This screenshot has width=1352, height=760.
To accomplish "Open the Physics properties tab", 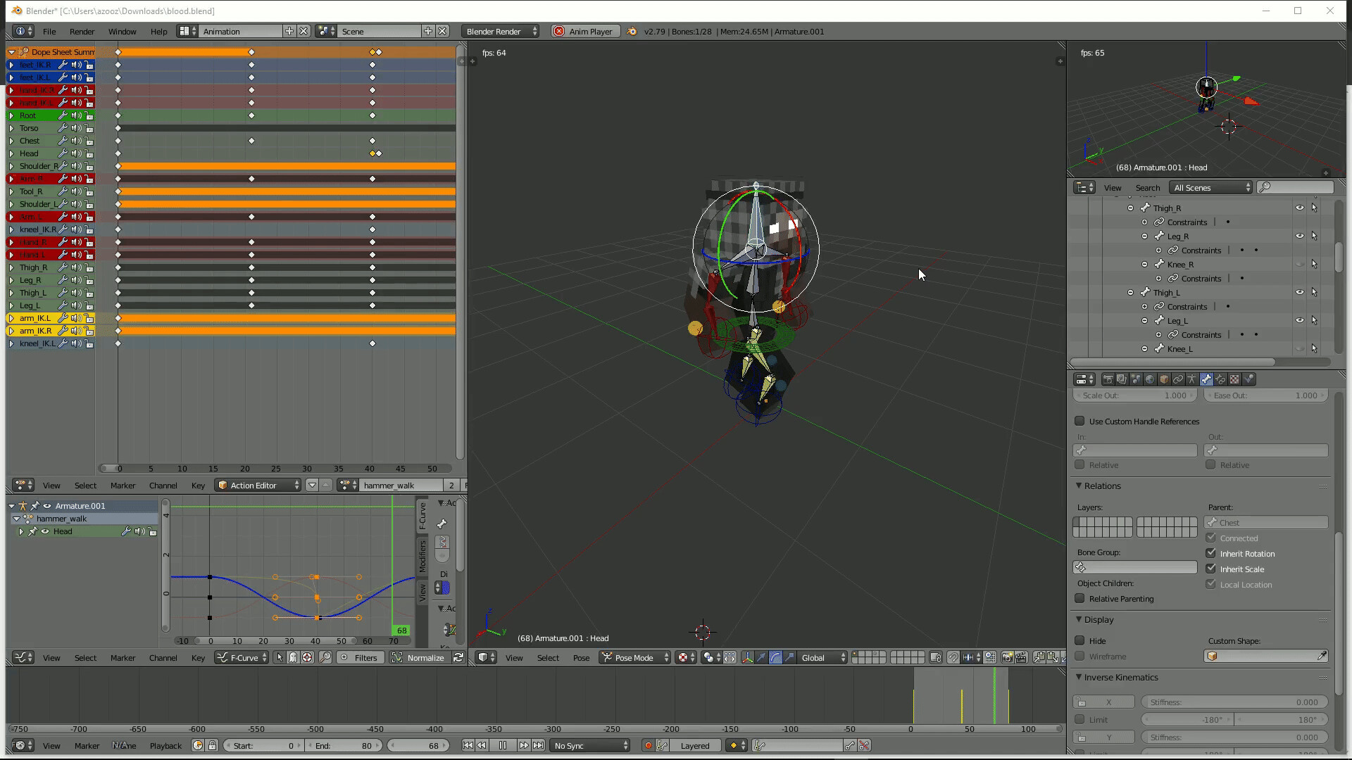I will tap(1249, 379).
